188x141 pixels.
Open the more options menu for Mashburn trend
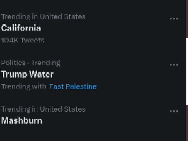(174, 111)
